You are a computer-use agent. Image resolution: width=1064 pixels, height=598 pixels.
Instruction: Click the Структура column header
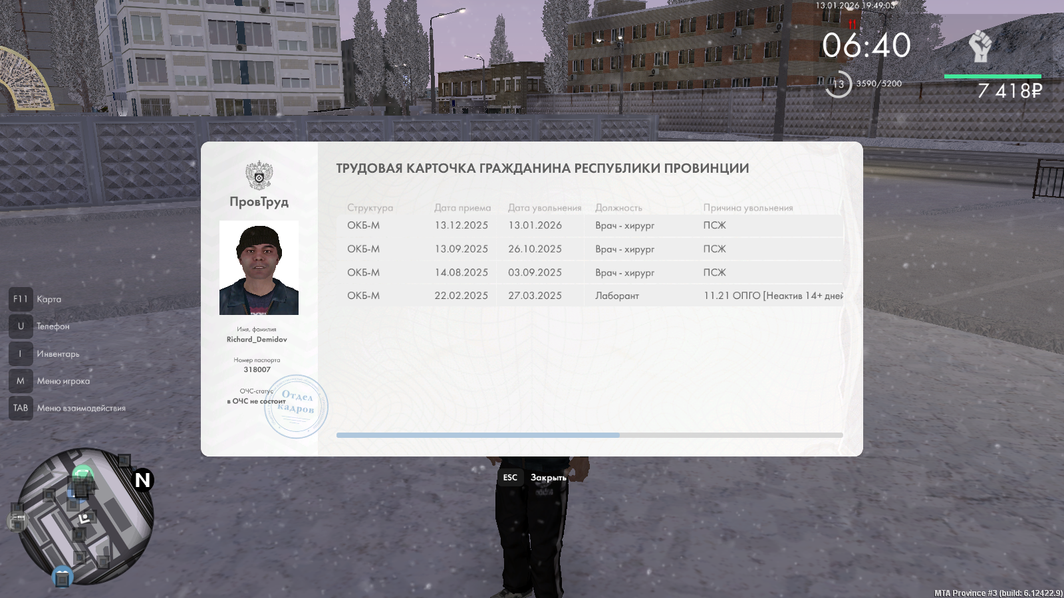click(370, 208)
